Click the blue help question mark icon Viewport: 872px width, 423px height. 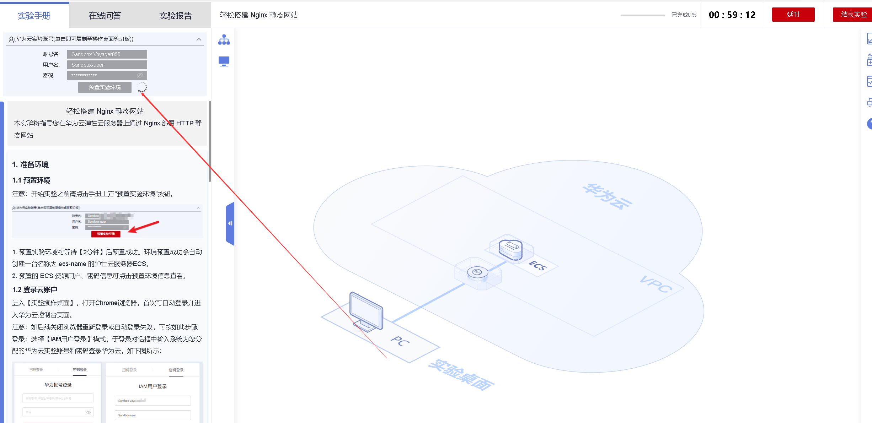pyautogui.click(x=869, y=124)
